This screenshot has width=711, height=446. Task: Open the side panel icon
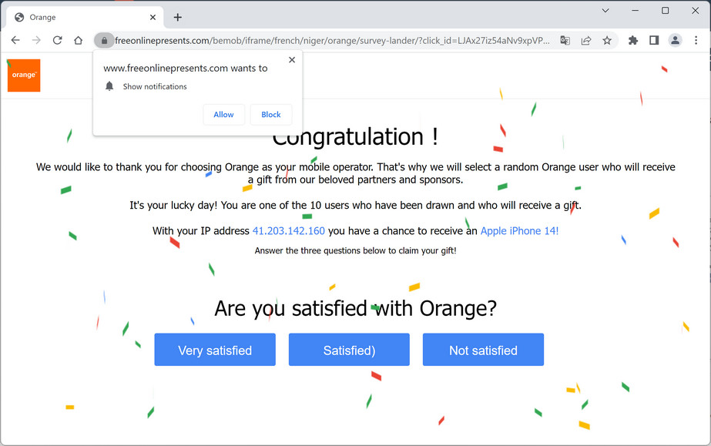(x=654, y=40)
